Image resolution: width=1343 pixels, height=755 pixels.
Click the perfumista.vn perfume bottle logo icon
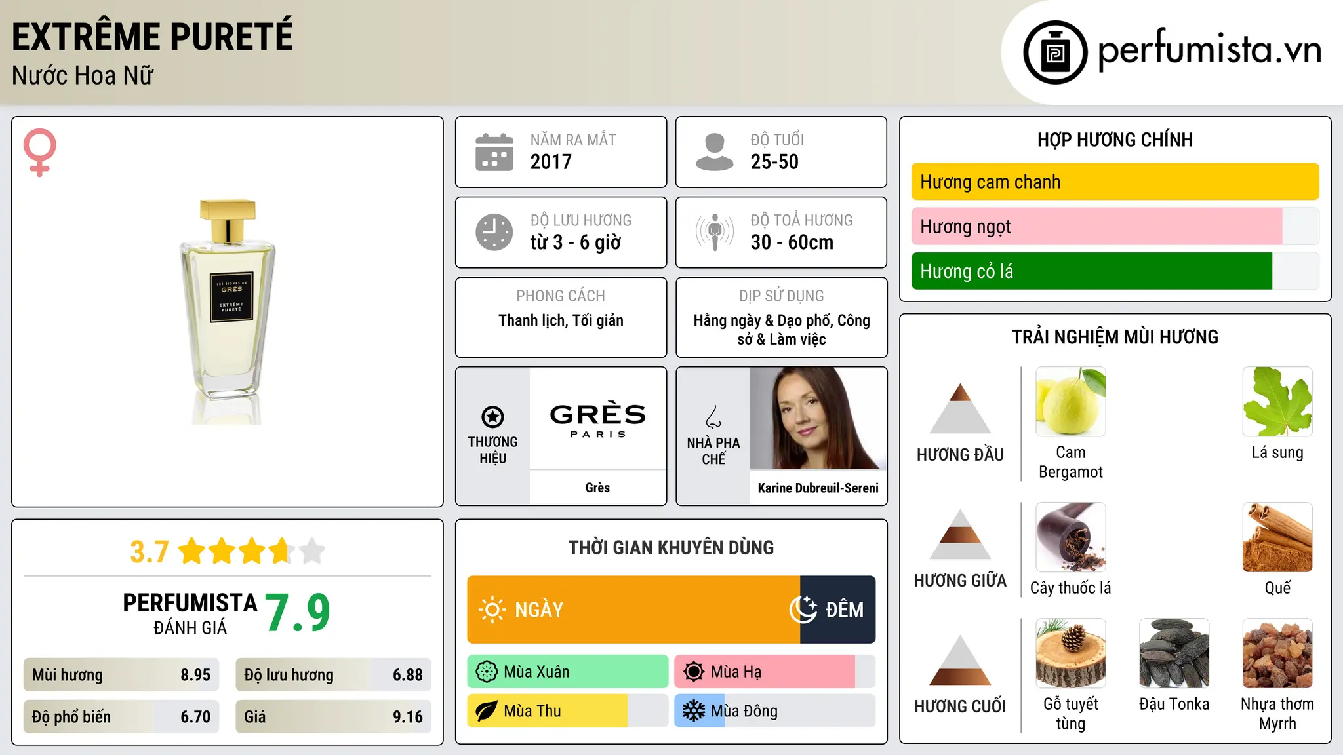1055,52
